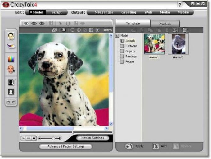Open the help question mark

click(x=180, y=5)
